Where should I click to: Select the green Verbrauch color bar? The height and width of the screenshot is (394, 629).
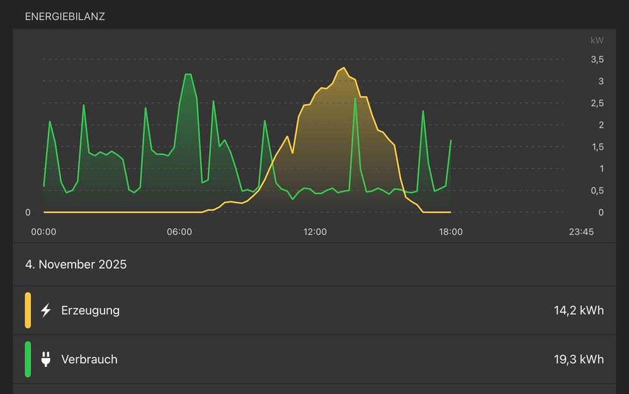pyautogui.click(x=28, y=359)
